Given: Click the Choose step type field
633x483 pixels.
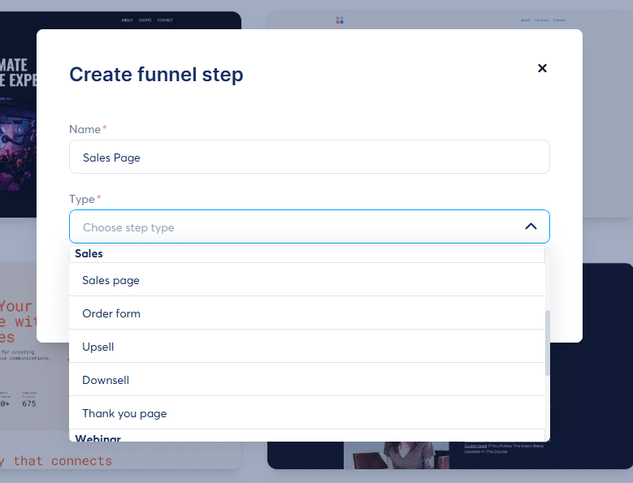Looking at the screenshot, I should coord(310,226).
